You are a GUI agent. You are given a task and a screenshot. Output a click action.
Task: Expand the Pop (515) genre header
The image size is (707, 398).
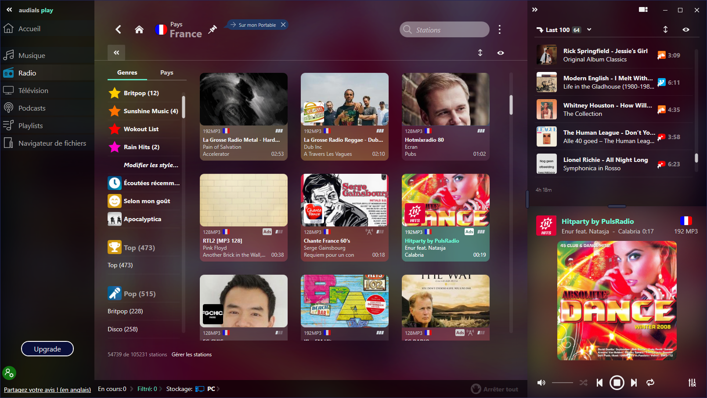point(144,294)
